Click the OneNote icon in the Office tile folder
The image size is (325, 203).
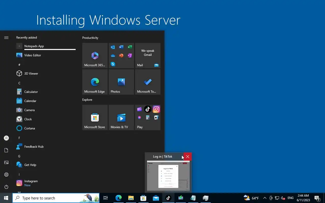point(130,56)
